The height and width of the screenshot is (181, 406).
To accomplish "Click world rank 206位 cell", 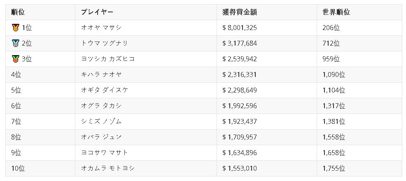I will point(331,28).
